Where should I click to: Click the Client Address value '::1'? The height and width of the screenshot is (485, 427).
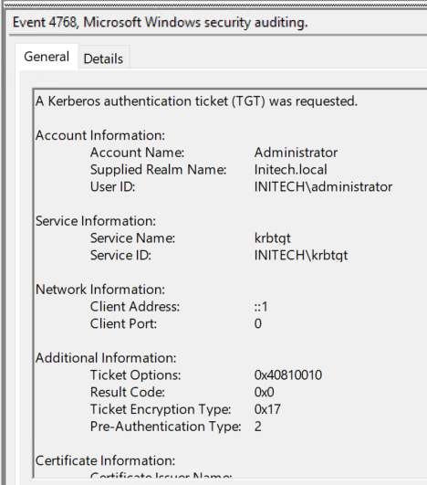point(261,307)
